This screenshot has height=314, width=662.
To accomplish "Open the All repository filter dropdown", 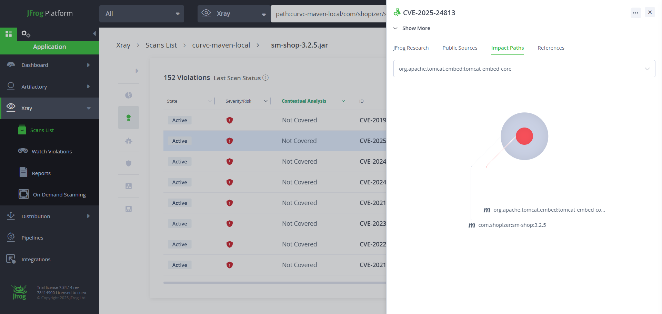I will coord(142,14).
